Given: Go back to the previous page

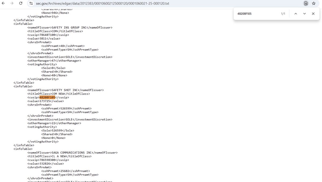Looking at the screenshot, I should [x=3, y=3].
